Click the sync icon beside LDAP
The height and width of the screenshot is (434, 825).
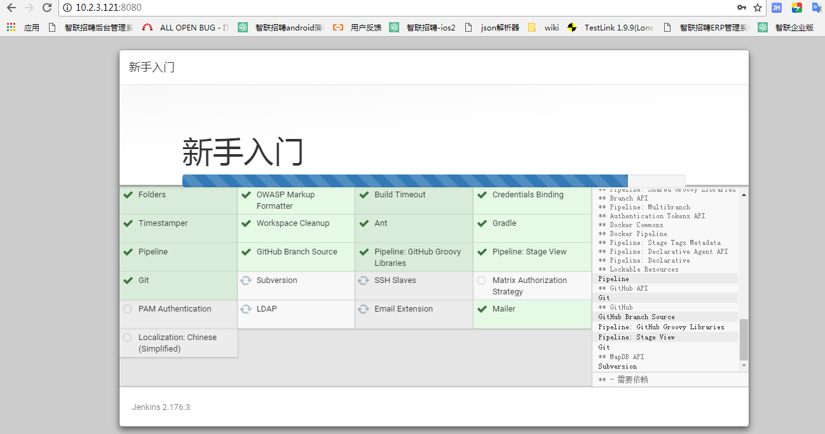[246, 309]
